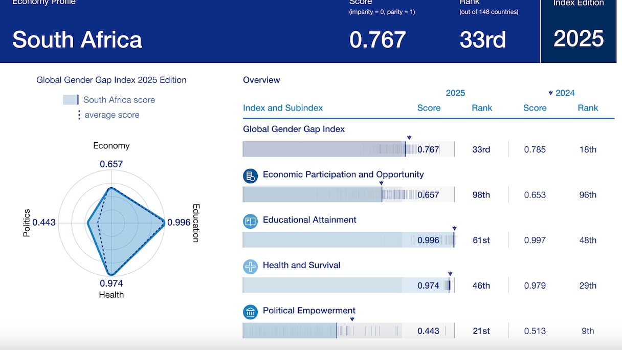Click the radar chart center
Screen dimensions: 622x350
[x=111, y=223]
